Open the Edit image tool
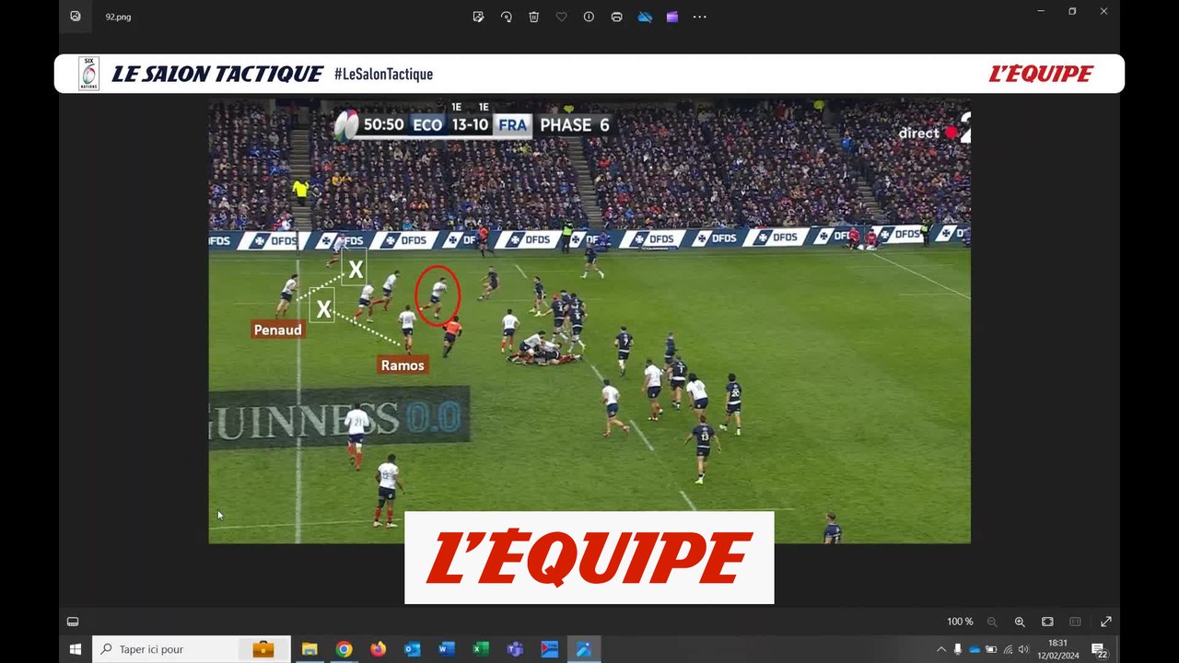Screen dimensions: 1179x663 478,17
